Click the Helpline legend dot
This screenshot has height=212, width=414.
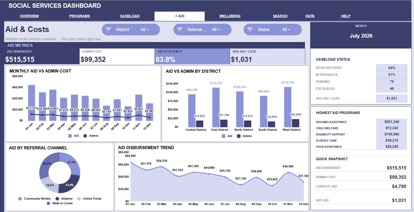tap(57, 199)
